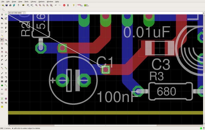Open the Display layers settings icon
This screenshot has height=130, width=205.
(2, 18)
